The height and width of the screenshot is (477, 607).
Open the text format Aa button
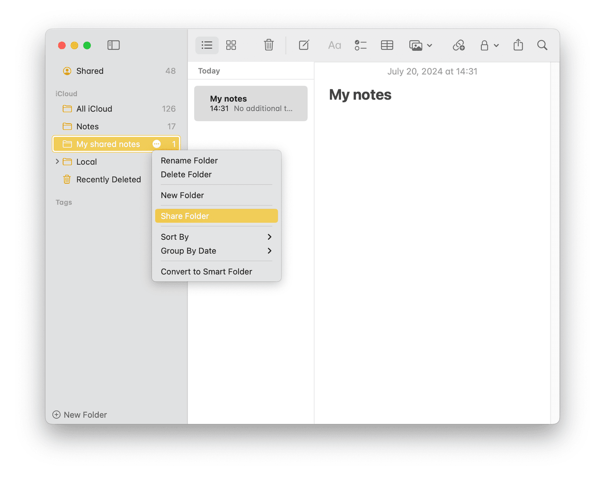tap(334, 45)
